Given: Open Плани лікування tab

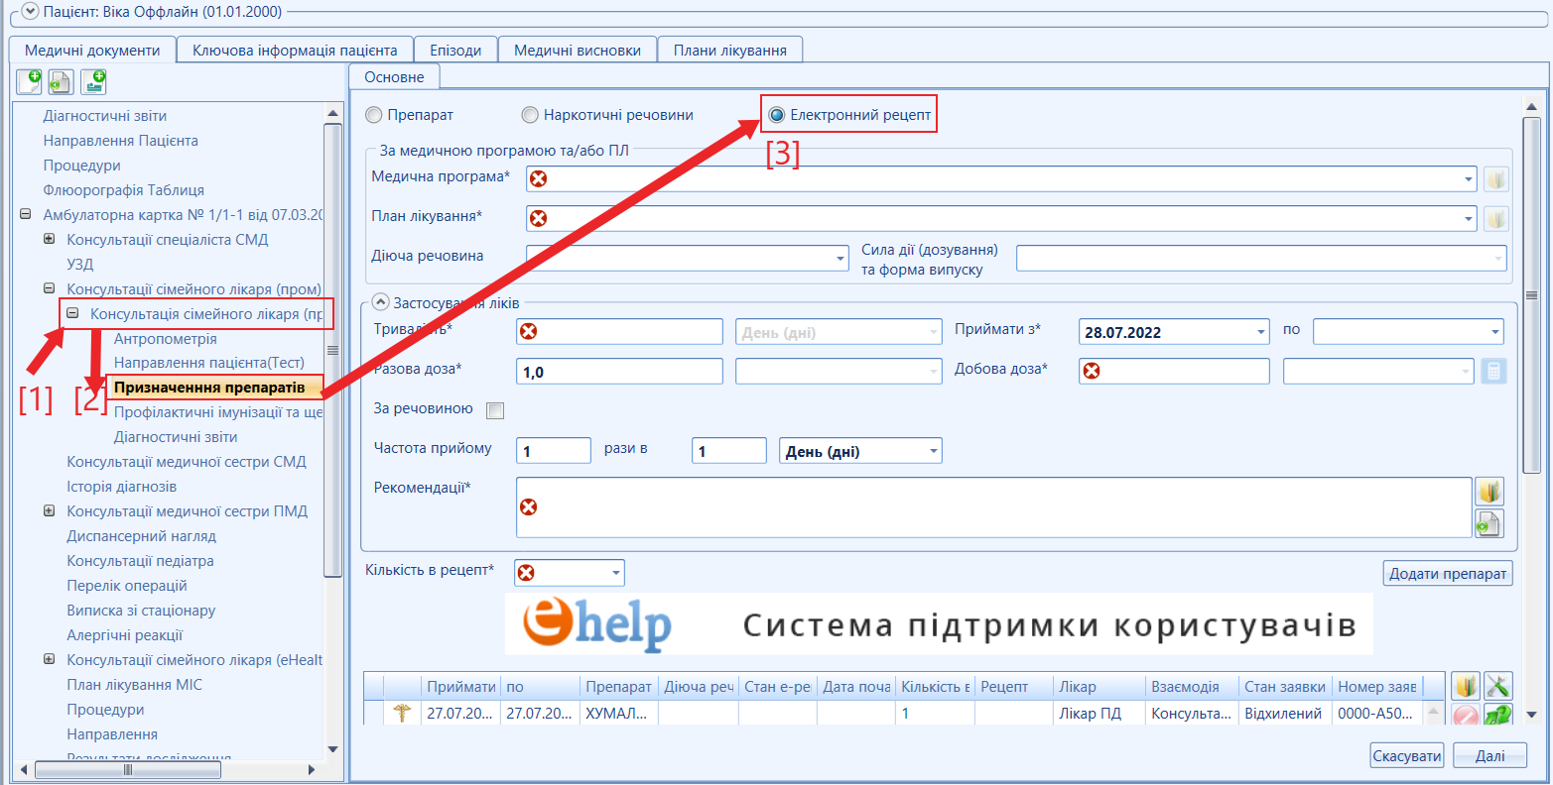Looking at the screenshot, I should (730, 50).
